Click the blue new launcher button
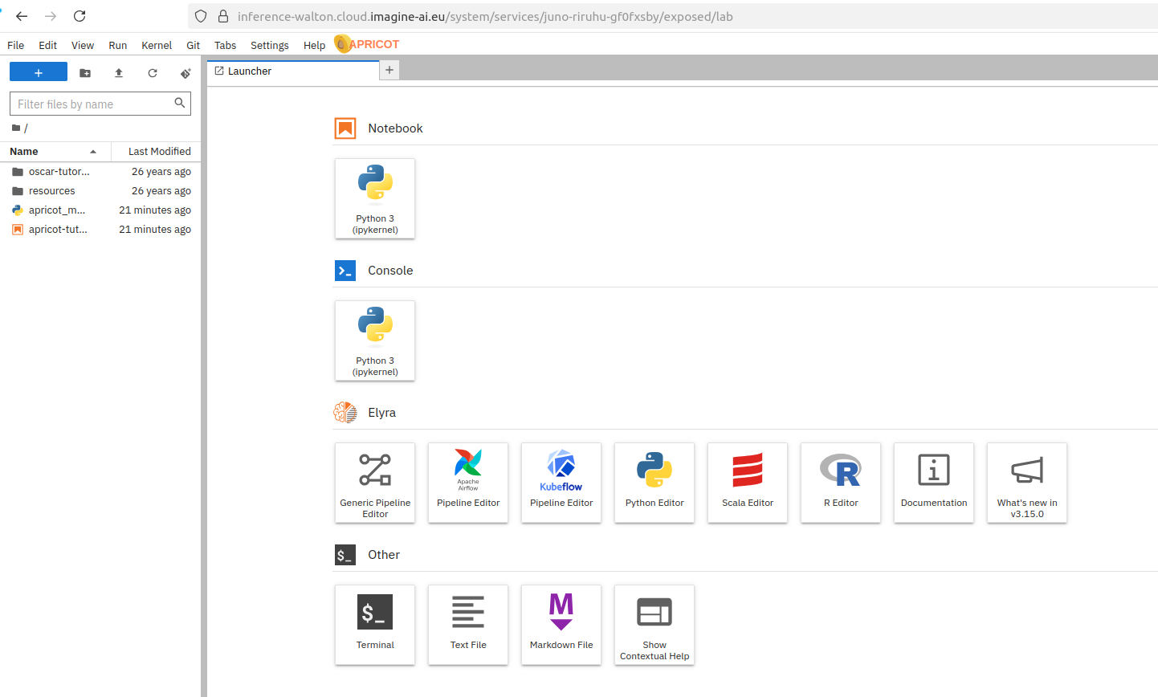The image size is (1158, 697). pyautogui.click(x=39, y=73)
